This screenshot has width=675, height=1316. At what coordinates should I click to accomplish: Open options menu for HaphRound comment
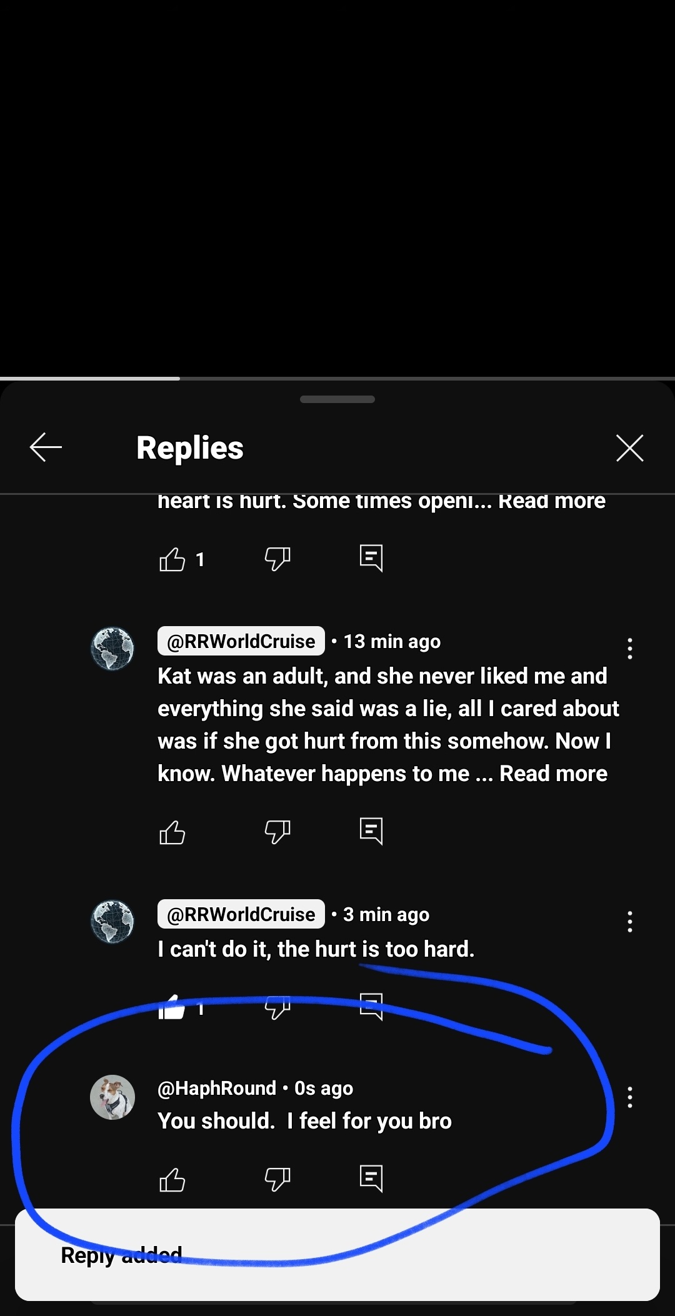(629, 1097)
